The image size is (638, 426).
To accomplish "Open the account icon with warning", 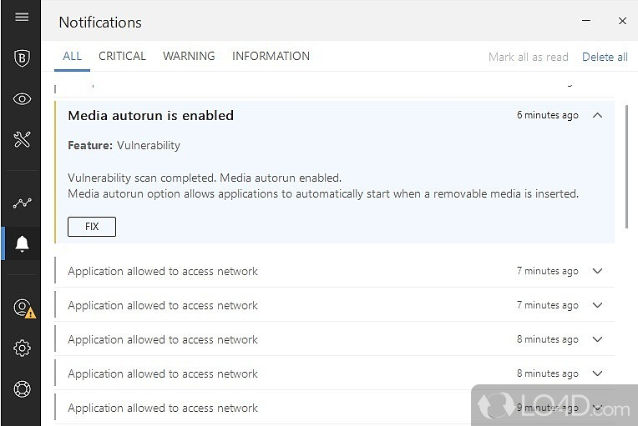I will [x=23, y=308].
